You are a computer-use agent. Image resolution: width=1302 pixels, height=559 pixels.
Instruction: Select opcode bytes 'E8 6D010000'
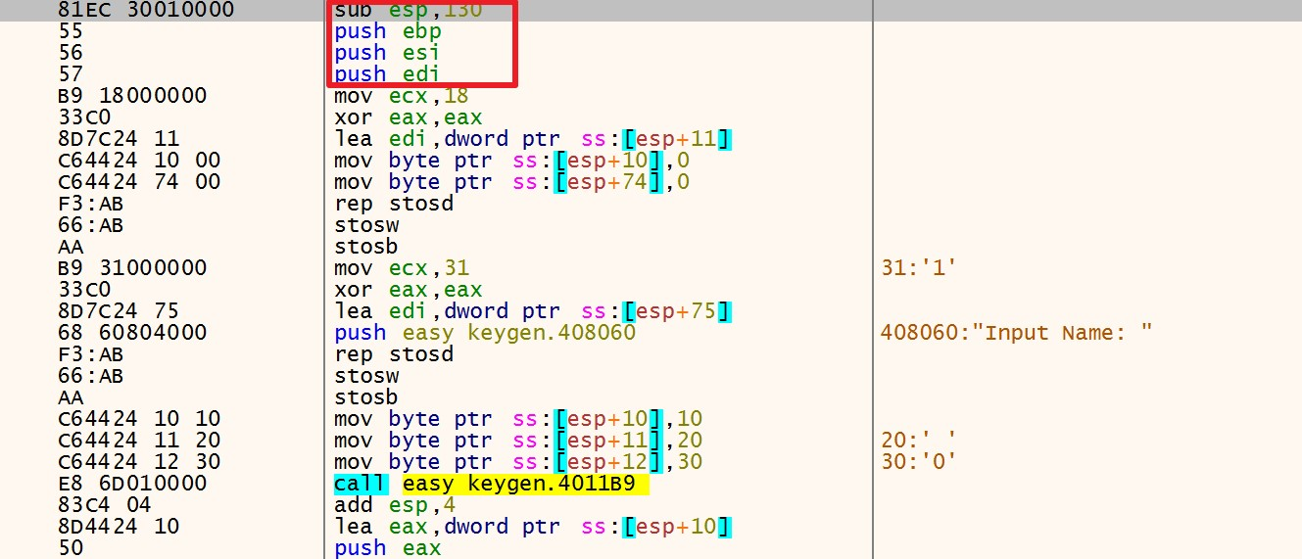coord(132,484)
